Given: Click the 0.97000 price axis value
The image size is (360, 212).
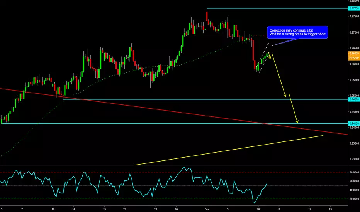Looking at the screenshot, I should click(354, 32).
